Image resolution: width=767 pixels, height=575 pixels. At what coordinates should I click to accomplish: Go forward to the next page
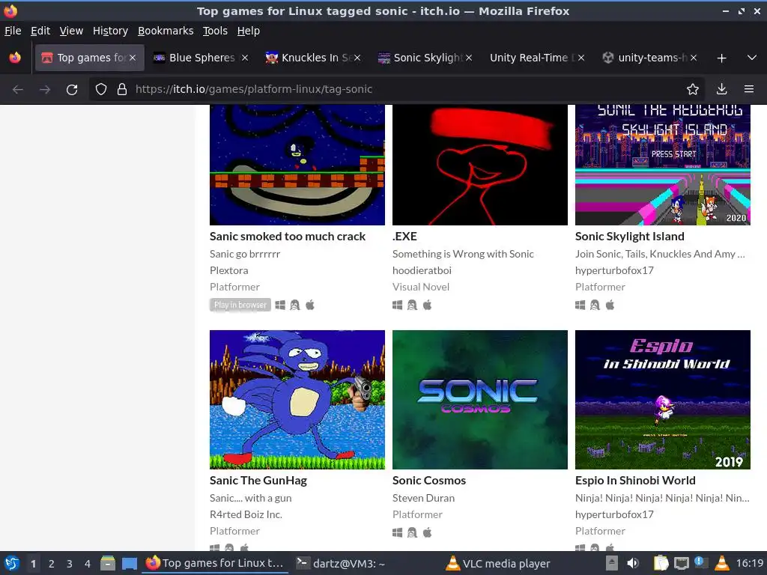45,90
